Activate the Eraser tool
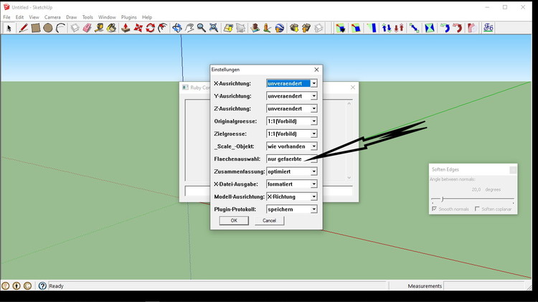This screenshot has height=302, width=538. pos(87,28)
